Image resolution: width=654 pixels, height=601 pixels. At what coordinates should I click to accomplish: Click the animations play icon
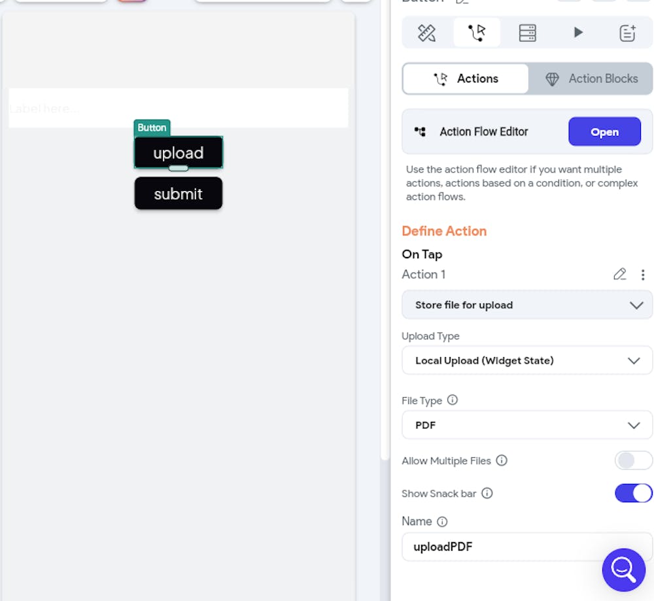pyautogui.click(x=578, y=32)
